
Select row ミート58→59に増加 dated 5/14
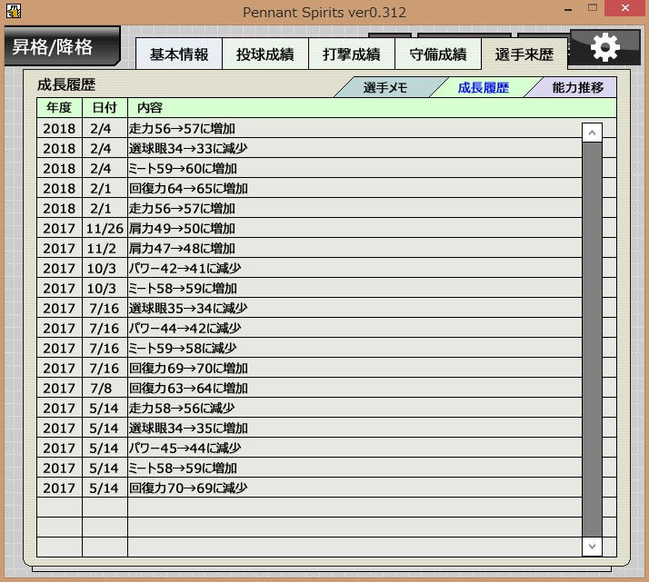click(x=309, y=468)
